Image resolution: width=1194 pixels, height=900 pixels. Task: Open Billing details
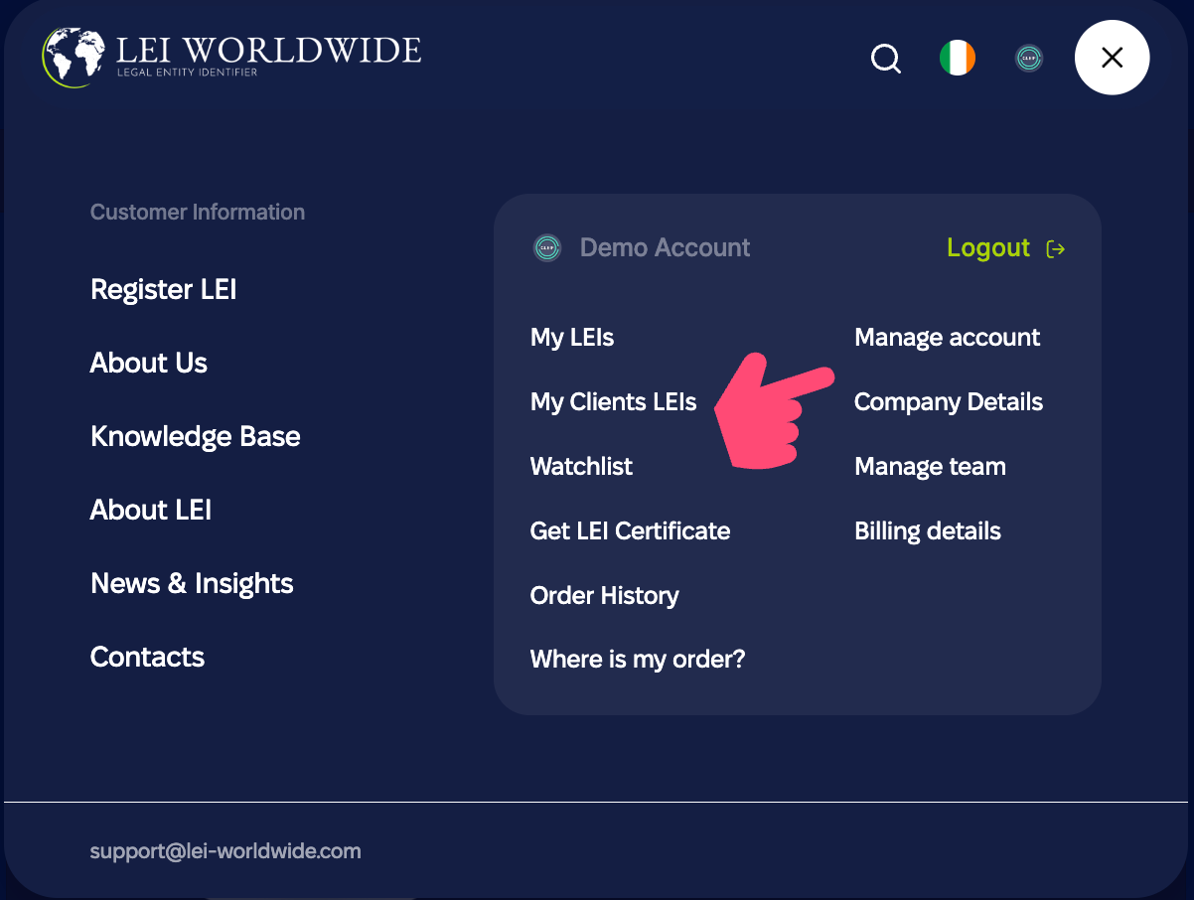tap(928, 531)
